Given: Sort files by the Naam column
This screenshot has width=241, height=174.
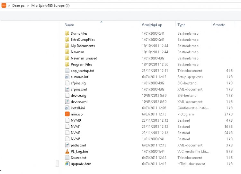Looking at the screenshot, I should click(69, 25).
